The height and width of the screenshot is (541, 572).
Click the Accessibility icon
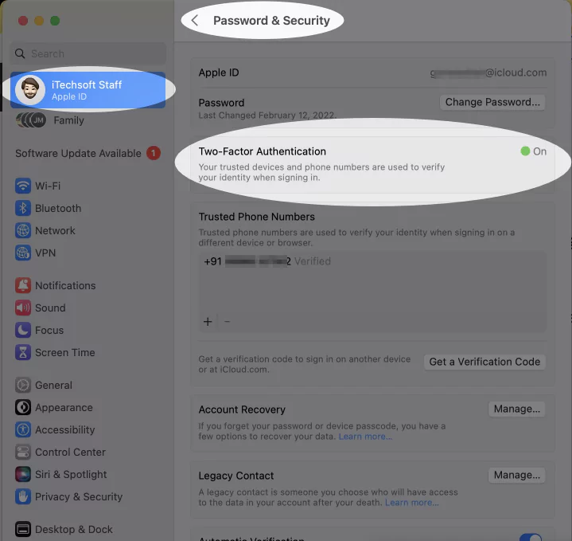(x=22, y=429)
